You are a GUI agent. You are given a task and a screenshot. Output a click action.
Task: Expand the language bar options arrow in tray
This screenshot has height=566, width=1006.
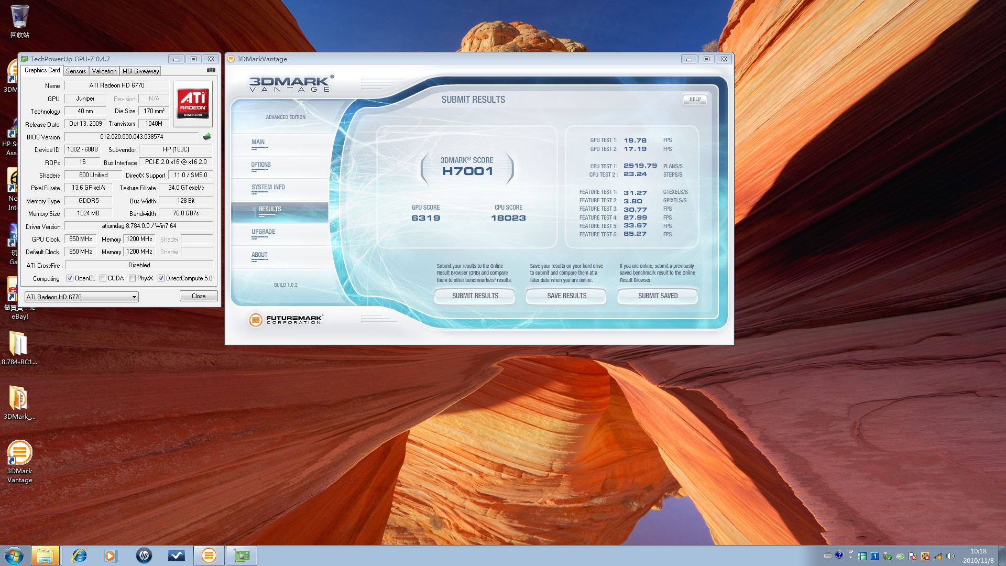pyautogui.click(x=850, y=558)
